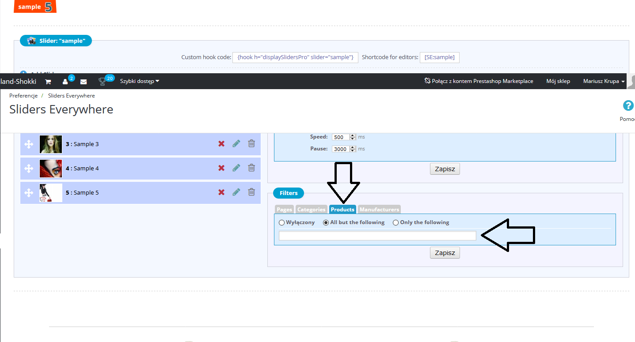635x342 pixels.
Task: Open Połącz z kontem Prestashop Marketplace link
Action: pos(479,81)
